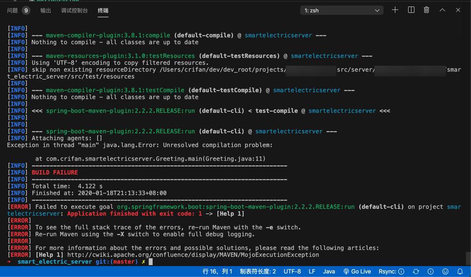471x277 pixels.
Task: Create a new terminal with plus icon
Action: point(395,10)
